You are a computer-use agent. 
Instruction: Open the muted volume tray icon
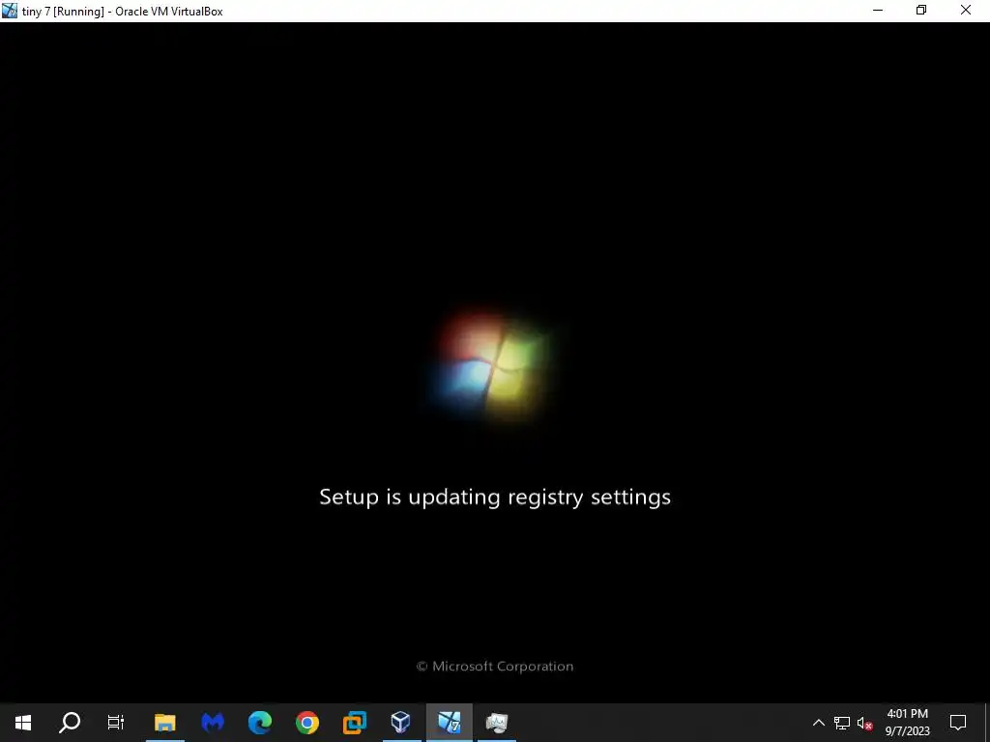[x=865, y=723]
